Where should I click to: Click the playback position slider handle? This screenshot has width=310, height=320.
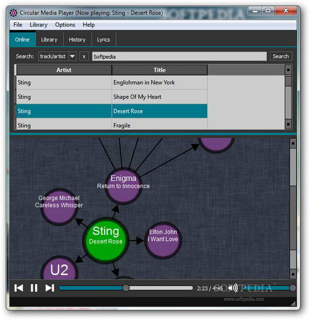(x=126, y=288)
